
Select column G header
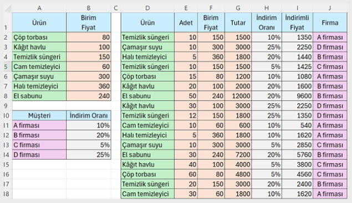[x=238, y=8]
